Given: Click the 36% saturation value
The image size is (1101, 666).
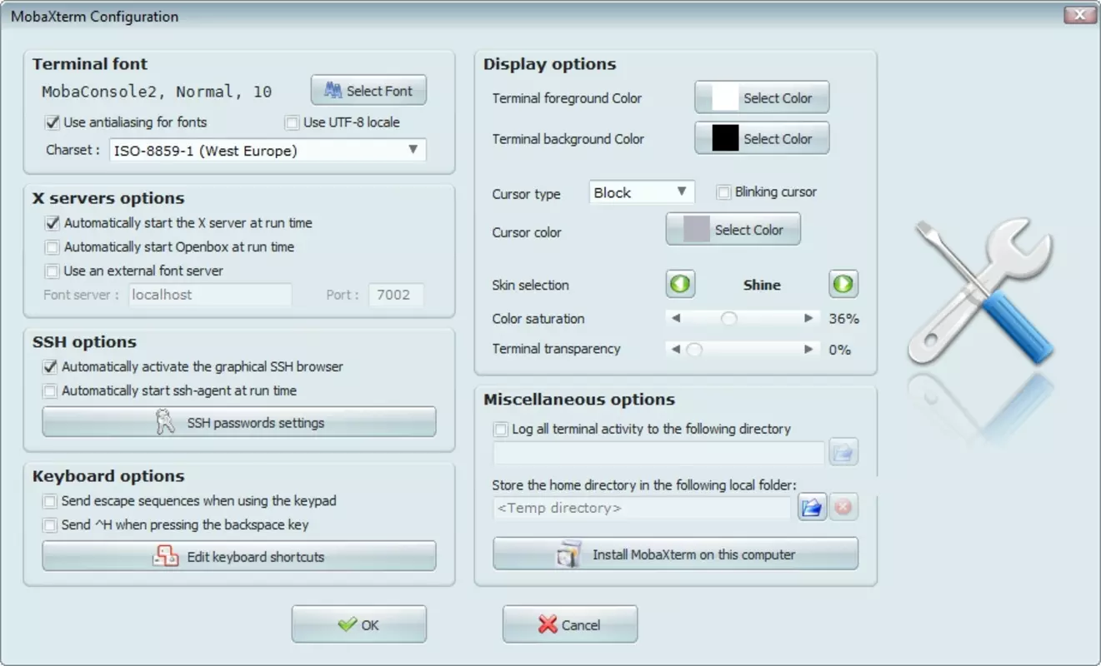Looking at the screenshot, I should tap(843, 319).
